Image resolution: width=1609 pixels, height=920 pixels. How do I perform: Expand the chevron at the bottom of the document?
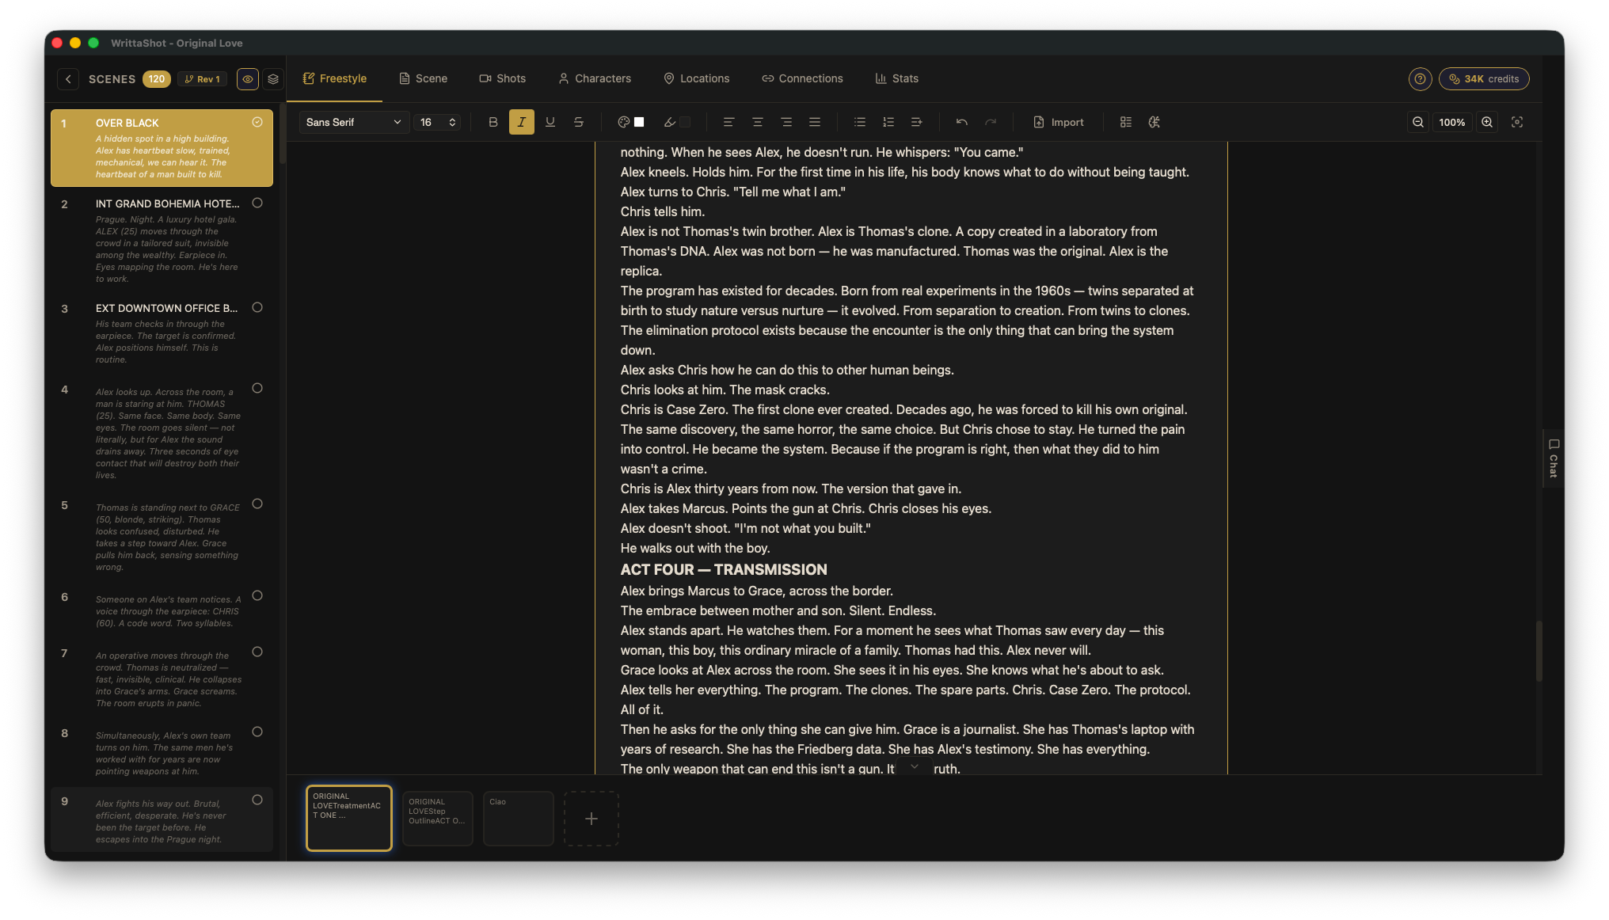tap(915, 766)
